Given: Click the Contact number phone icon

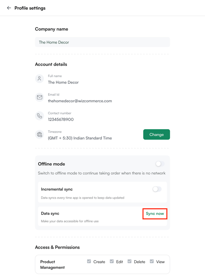Looking at the screenshot, I should coord(40,116).
